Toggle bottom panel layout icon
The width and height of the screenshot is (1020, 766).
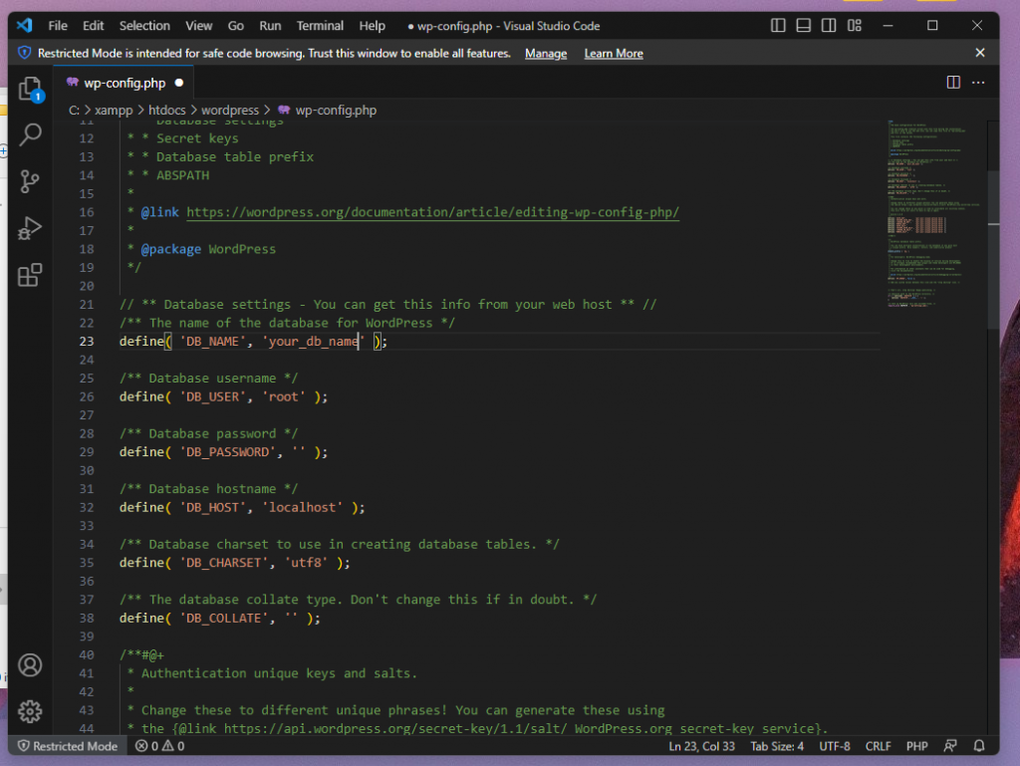(804, 25)
